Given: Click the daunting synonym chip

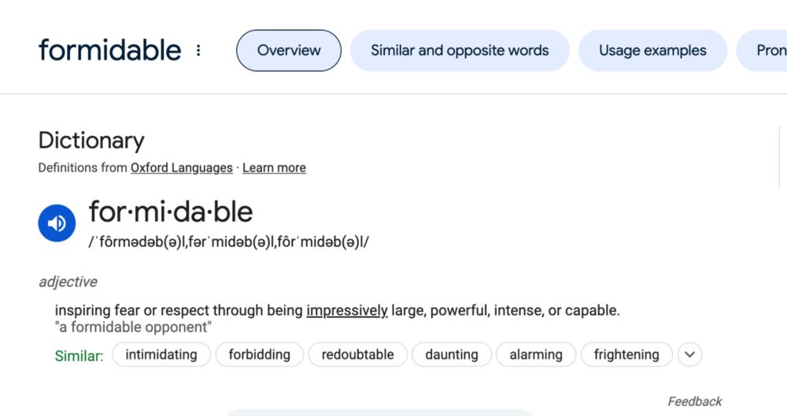Looking at the screenshot, I should [452, 355].
